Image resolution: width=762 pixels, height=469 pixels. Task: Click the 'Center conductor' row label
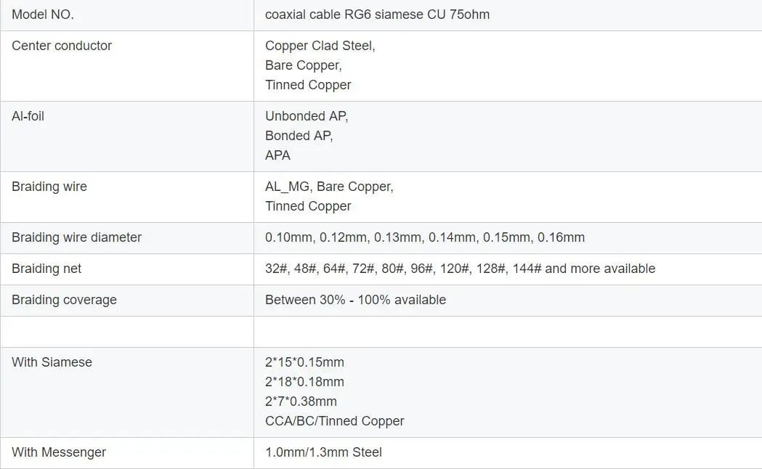tap(62, 46)
